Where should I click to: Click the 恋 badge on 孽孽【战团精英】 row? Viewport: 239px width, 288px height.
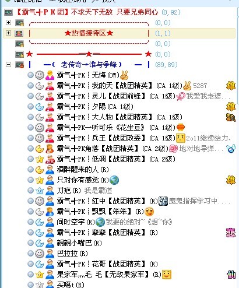(231, 233)
